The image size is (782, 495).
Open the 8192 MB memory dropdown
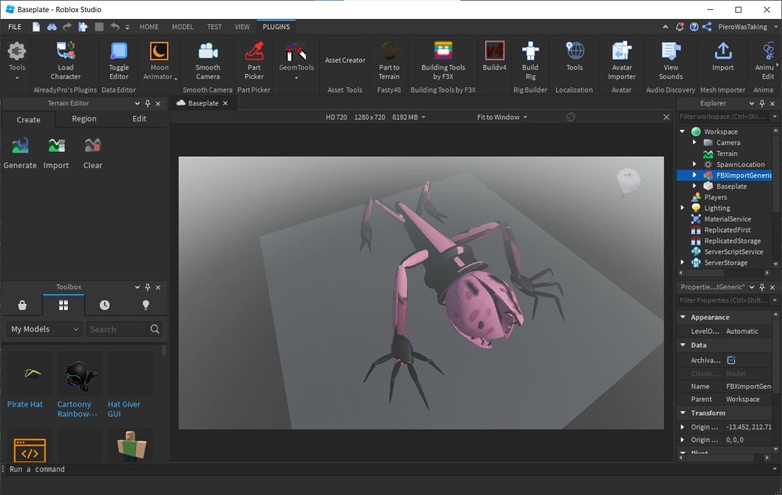pos(409,117)
